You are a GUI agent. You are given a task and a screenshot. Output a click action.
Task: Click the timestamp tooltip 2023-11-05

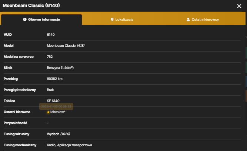click(56, 106)
